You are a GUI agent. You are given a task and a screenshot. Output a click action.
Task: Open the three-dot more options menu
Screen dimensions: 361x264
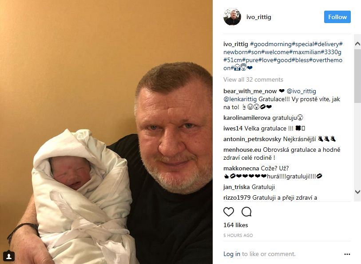point(347,254)
